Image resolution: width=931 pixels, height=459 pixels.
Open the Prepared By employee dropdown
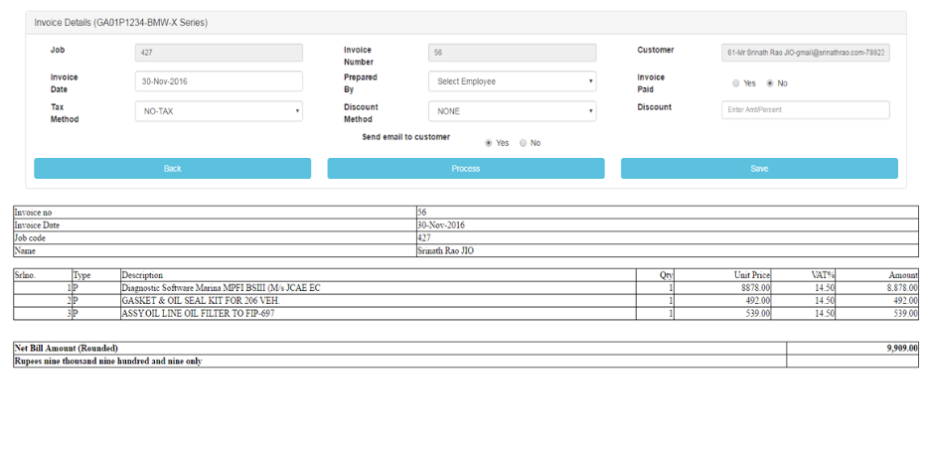pos(512,81)
